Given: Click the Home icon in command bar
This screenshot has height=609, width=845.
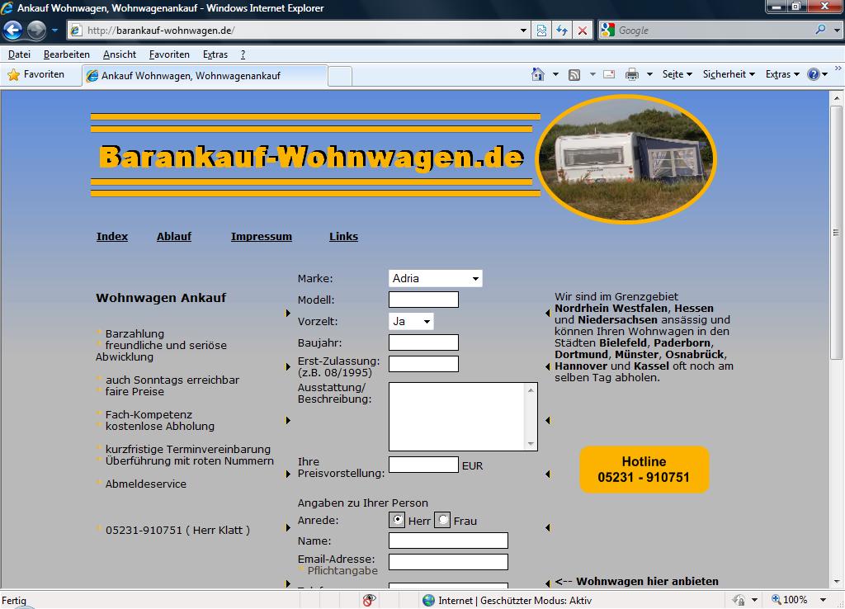Looking at the screenshot, I should pyautogui.click(x=538, y=74).
